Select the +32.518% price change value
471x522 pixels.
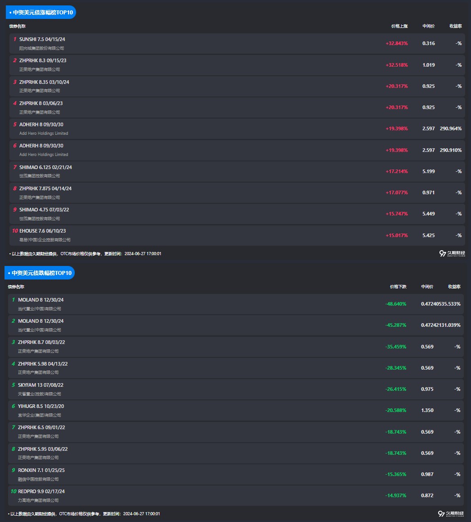397,65
